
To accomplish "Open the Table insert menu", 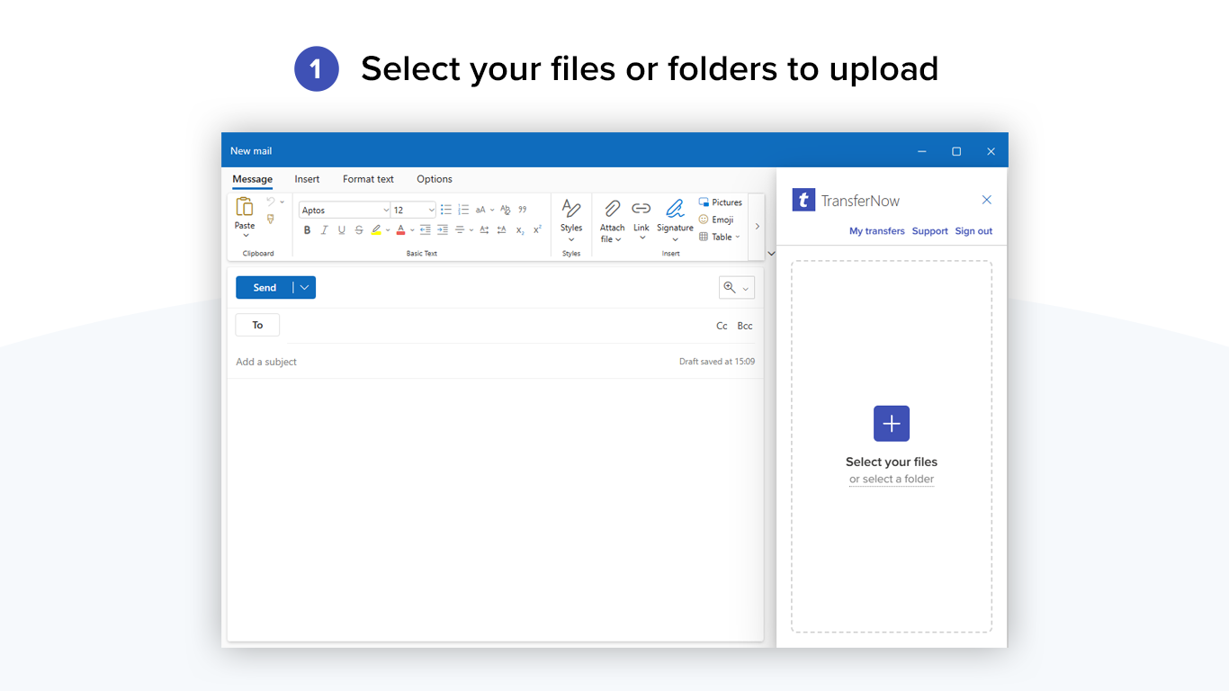I will pyautogui.click(x=719, y=237).
